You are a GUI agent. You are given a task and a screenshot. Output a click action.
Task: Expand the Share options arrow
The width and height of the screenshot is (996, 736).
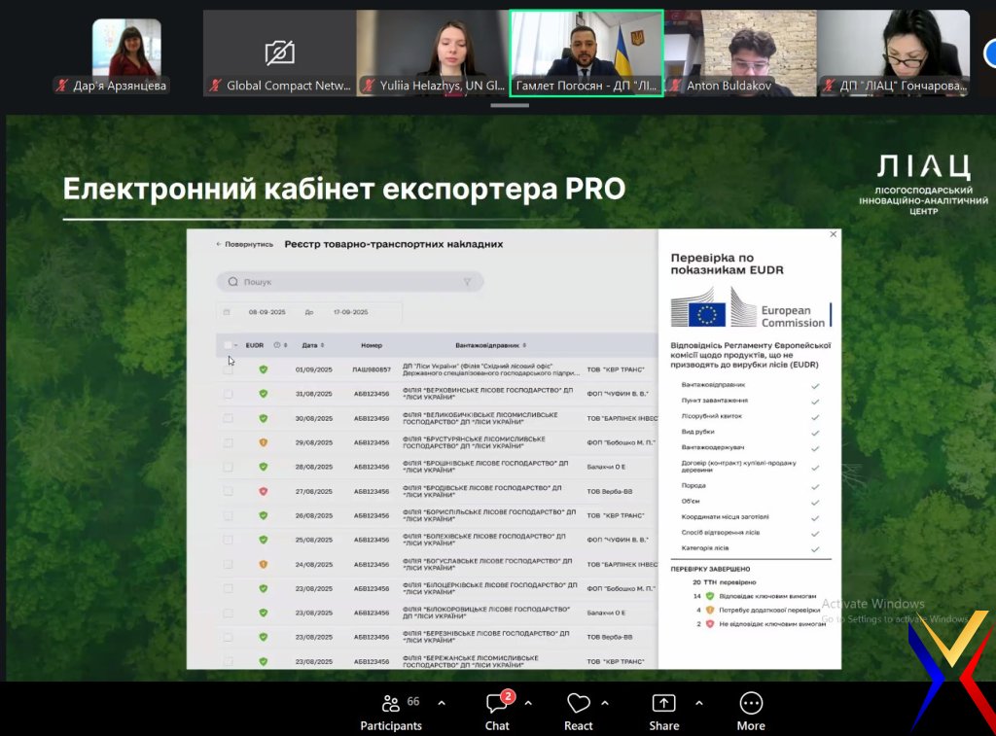pyautogui.click(x=698, y=703)
